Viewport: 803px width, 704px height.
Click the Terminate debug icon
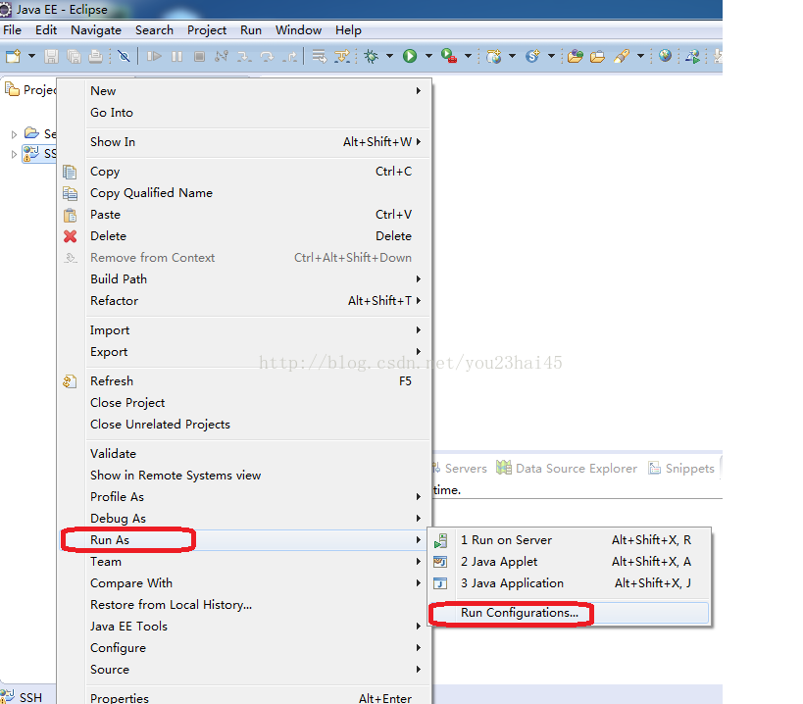(199, 56)
